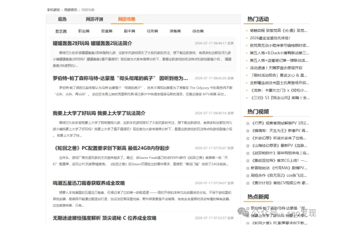
Task: Go to 手机游戏 breadcrumb
Action: pos(53,10)
